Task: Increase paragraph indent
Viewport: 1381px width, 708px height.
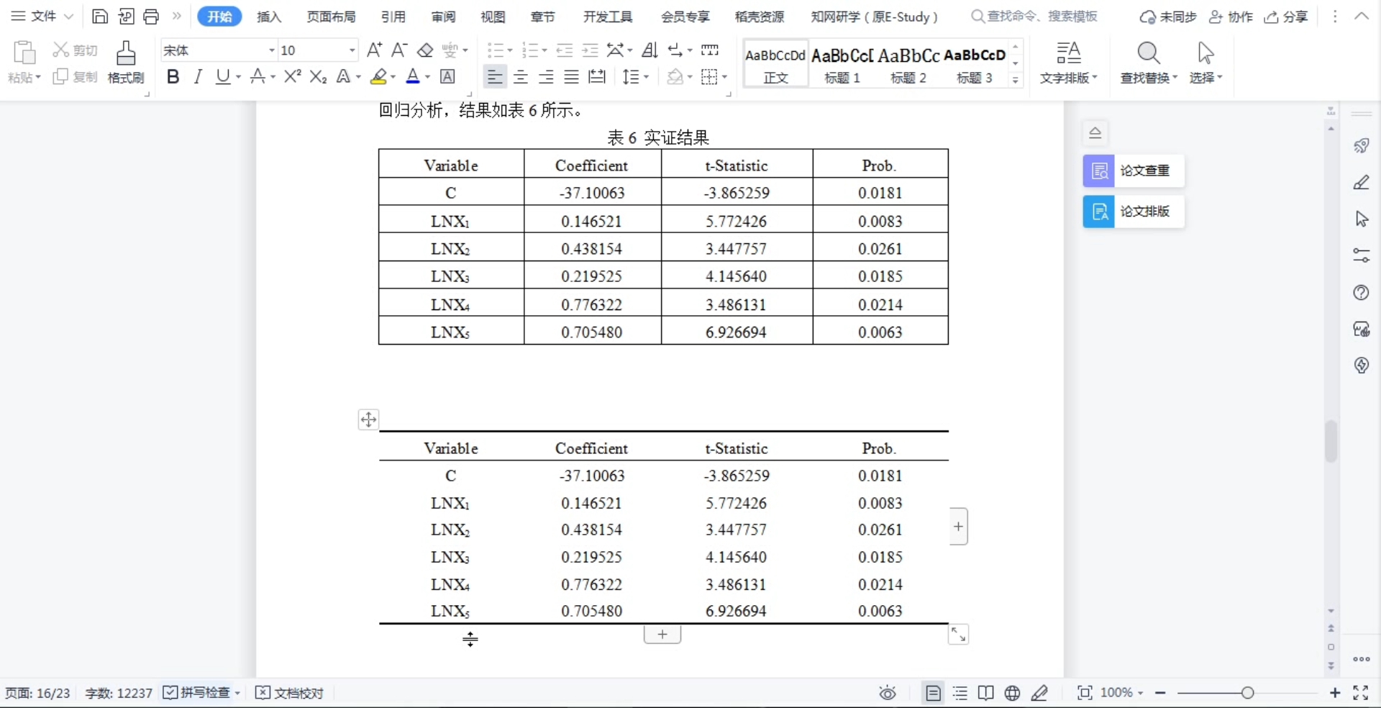Action: 590,50
